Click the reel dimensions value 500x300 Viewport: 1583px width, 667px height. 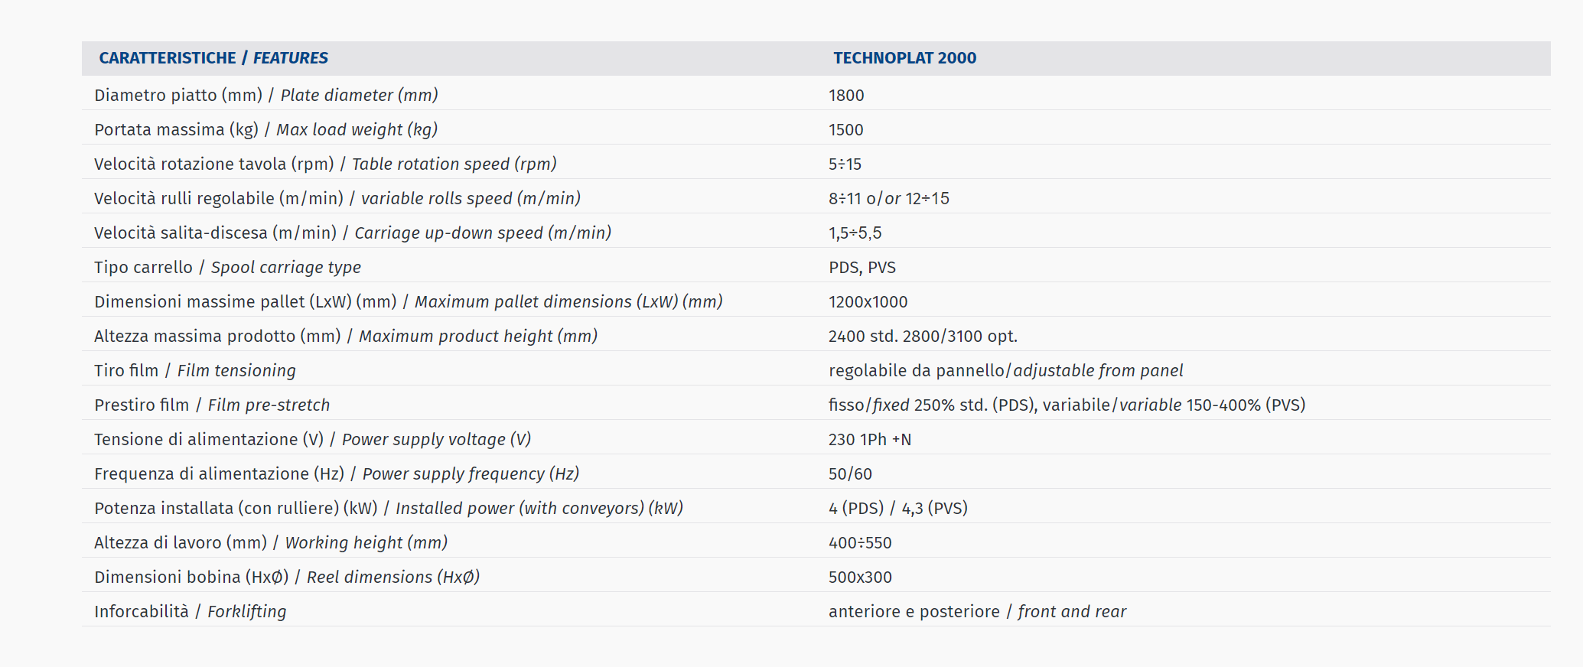point(860,578)
